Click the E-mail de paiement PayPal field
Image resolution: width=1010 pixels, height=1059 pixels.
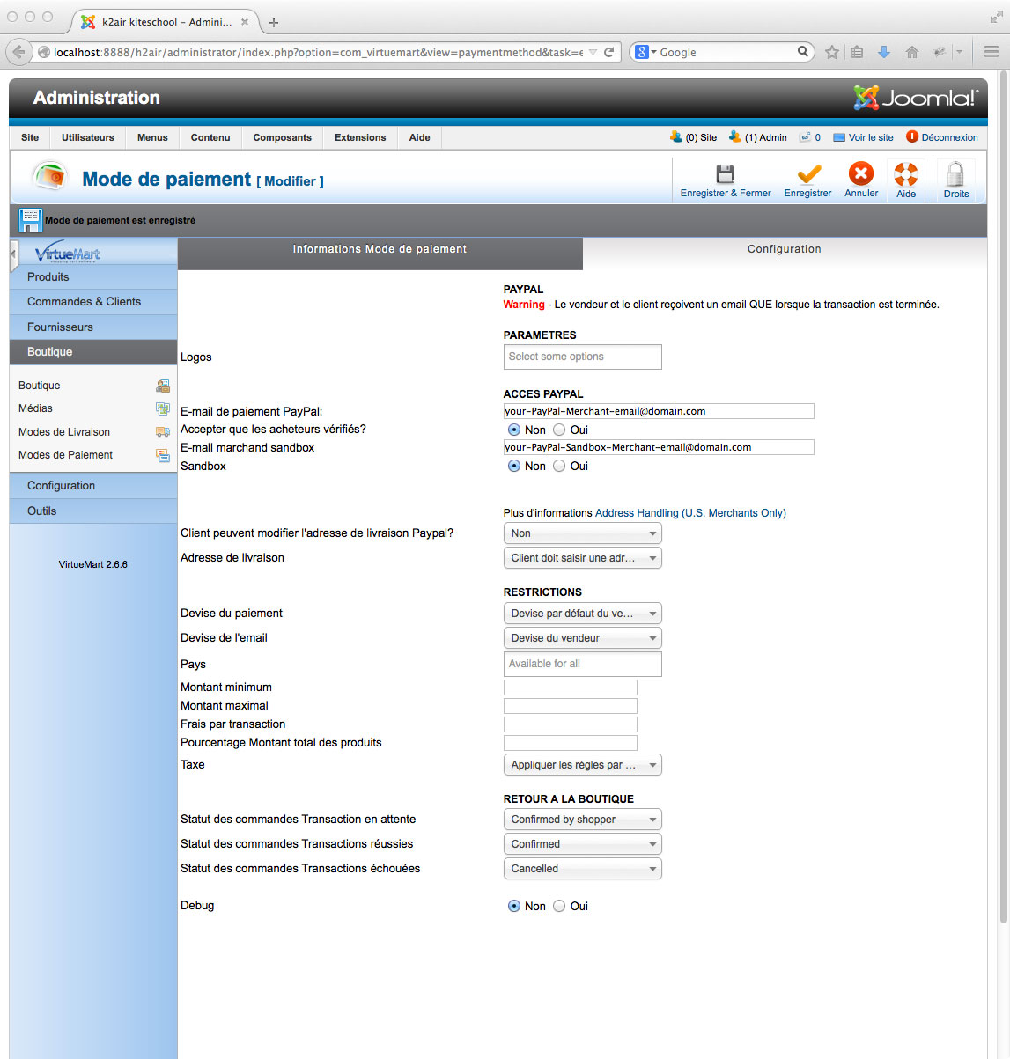click(659, 411)
